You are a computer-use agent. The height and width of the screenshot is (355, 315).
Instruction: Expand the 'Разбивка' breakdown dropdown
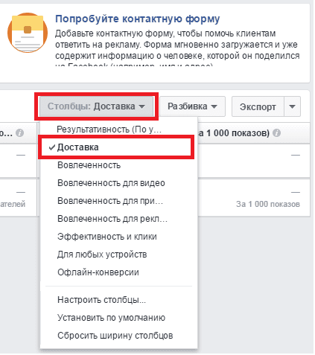point(192,106)
